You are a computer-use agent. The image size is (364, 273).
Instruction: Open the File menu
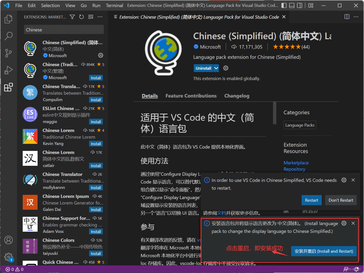(18, 5)
